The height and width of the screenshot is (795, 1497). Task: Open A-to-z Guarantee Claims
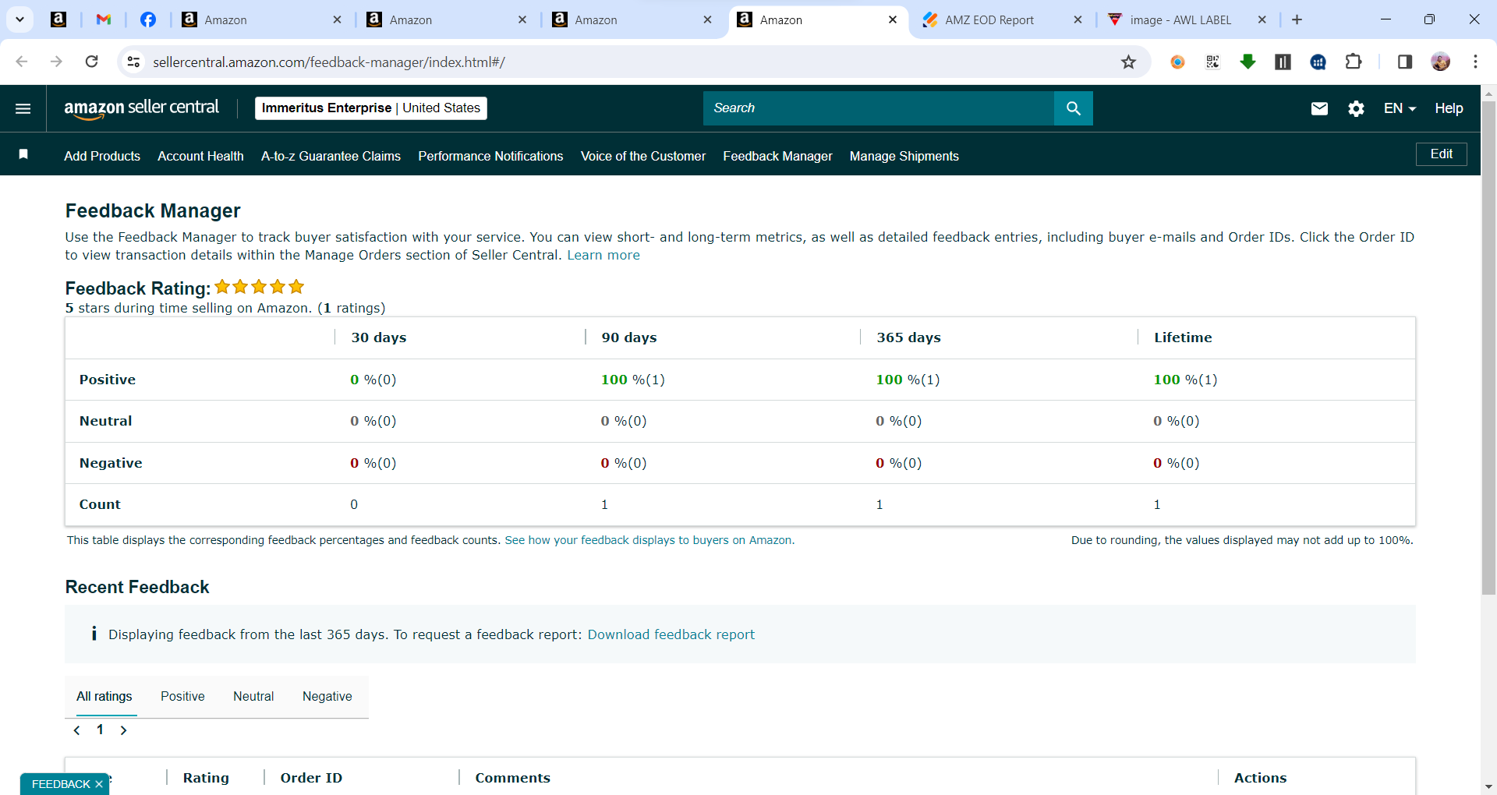[331, 156]
